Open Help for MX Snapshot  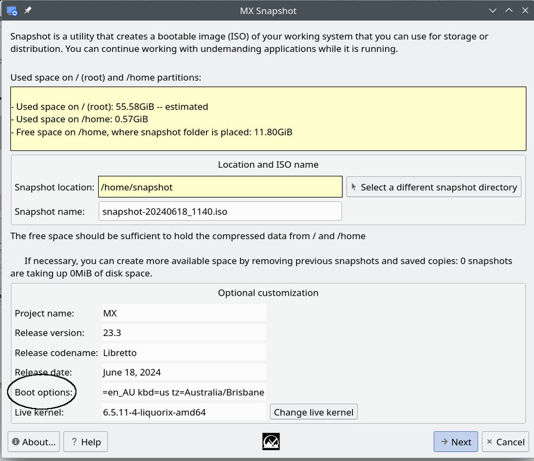coord(85,441)
